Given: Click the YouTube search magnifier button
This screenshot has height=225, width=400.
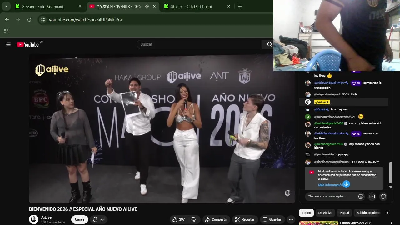Looking at the screenshot, I should pos(269,44).
